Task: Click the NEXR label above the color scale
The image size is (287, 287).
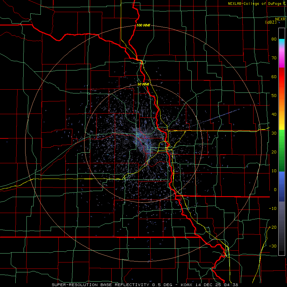Action: (280, 19)
